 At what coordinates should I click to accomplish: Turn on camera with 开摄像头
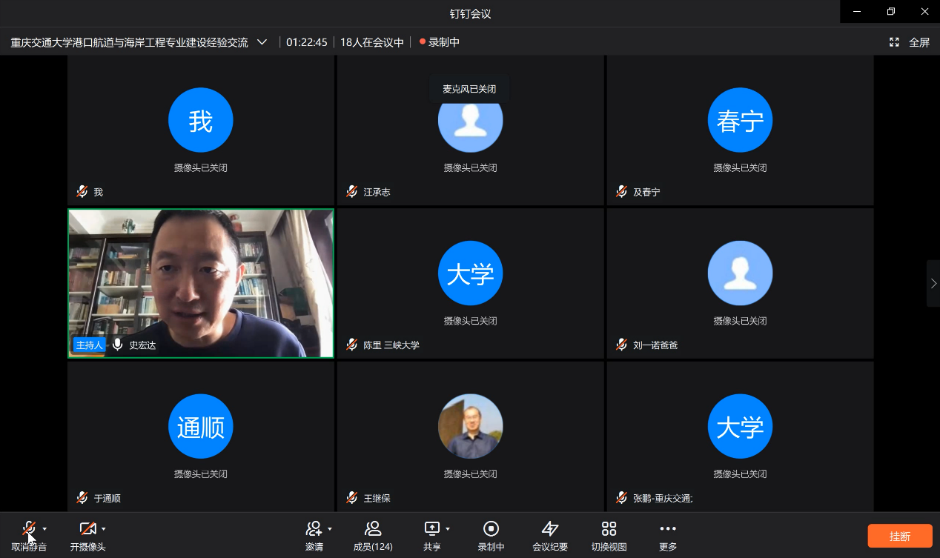[87, 529]
